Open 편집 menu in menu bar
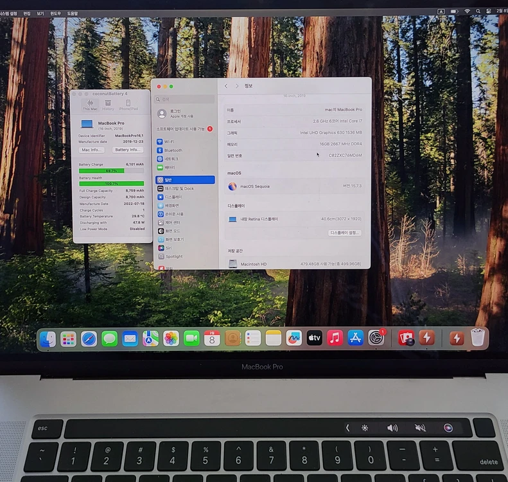The width and height of the screenshot is (508, 482). [x=27, y=13]
